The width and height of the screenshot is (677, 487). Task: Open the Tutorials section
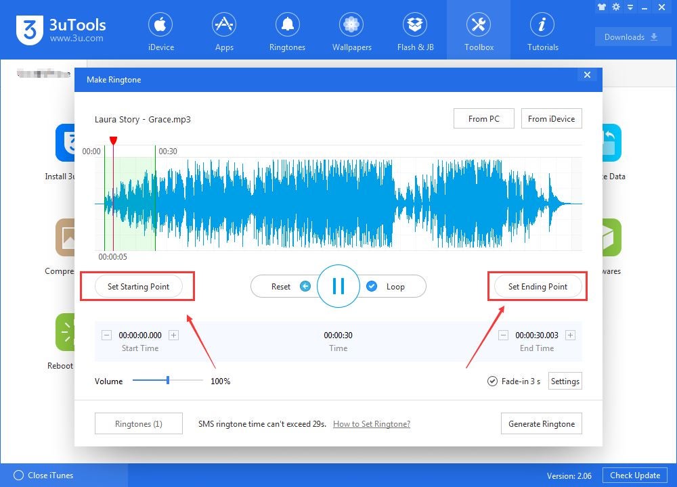(542, 30)
